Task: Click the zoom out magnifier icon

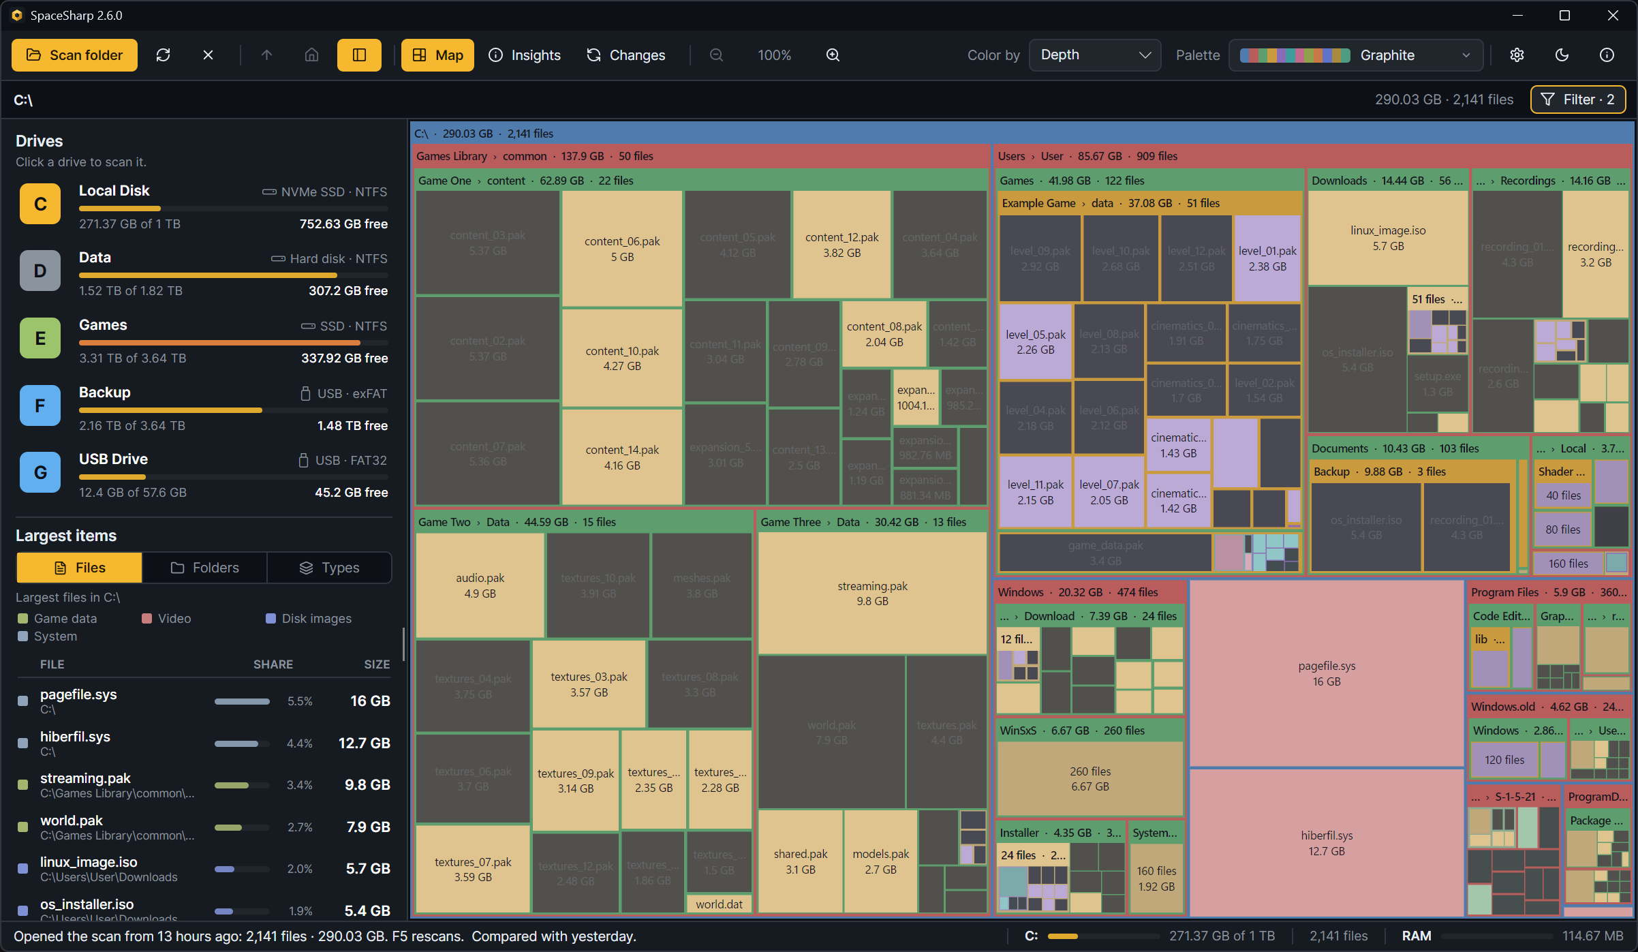Action: coord(716,55)
